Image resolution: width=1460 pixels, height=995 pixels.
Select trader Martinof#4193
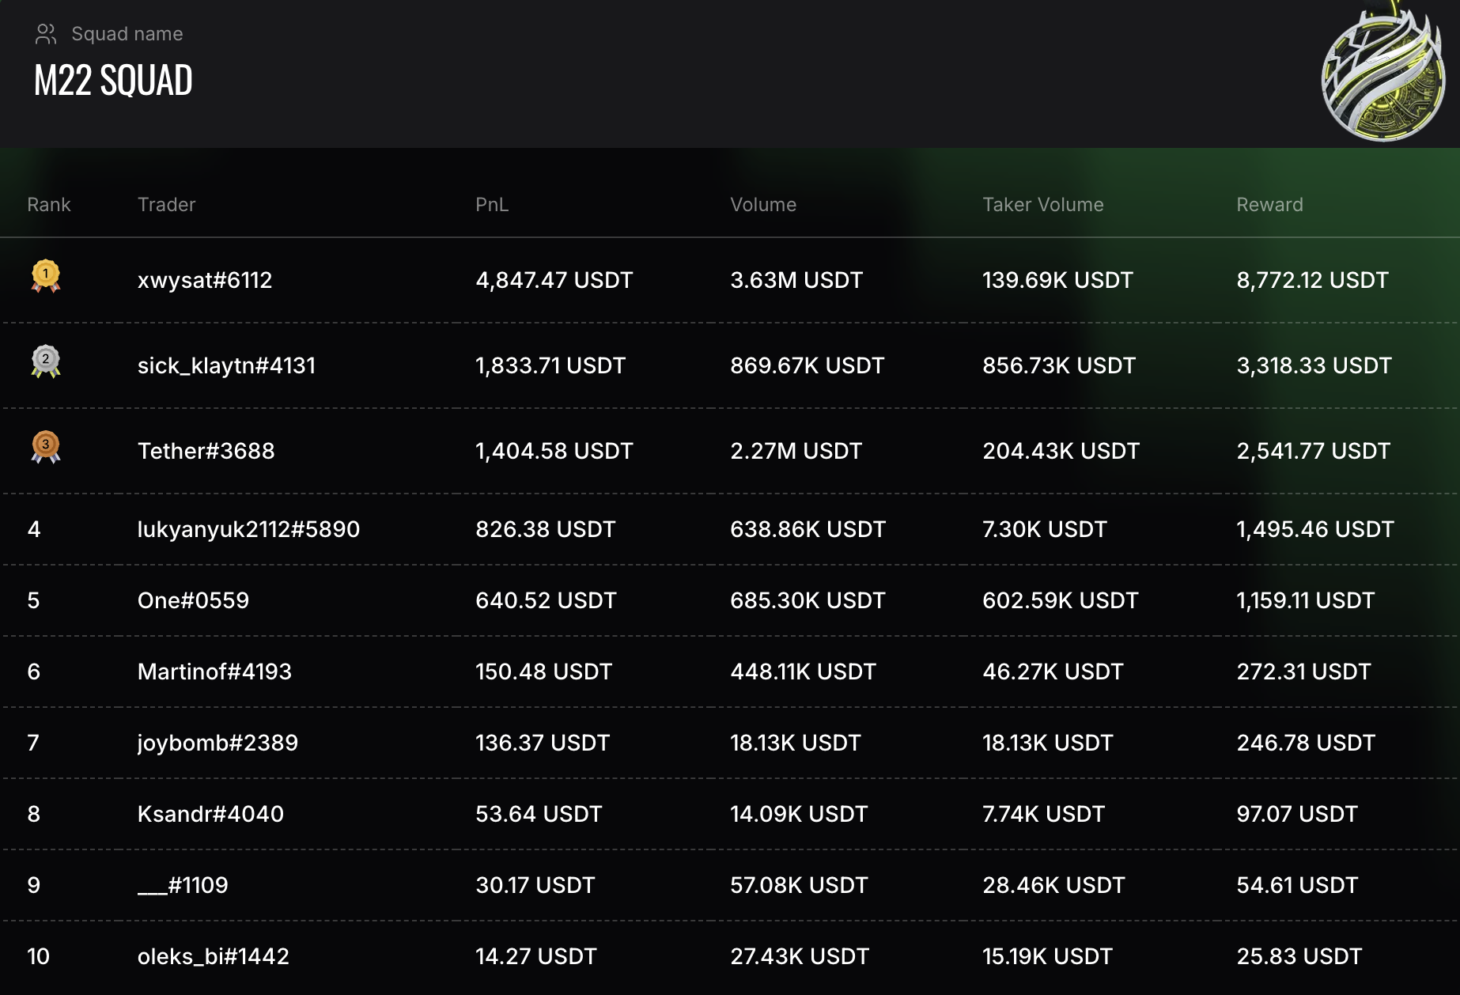[214, 672]
